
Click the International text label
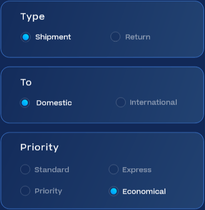[154, 103]
